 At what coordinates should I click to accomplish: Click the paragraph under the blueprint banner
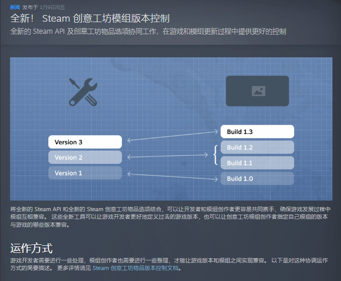tap(170, 217)
